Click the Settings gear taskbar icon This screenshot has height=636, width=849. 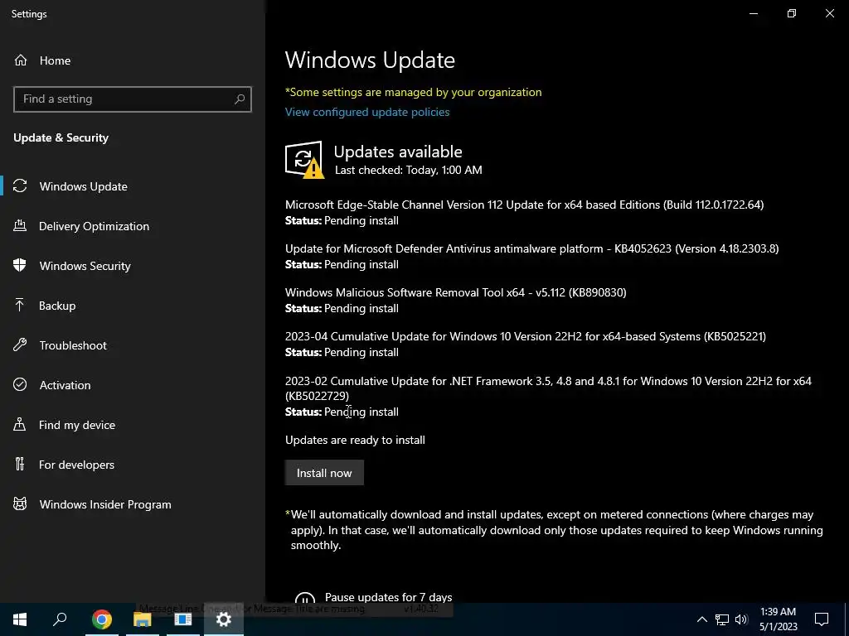(224, 619)
